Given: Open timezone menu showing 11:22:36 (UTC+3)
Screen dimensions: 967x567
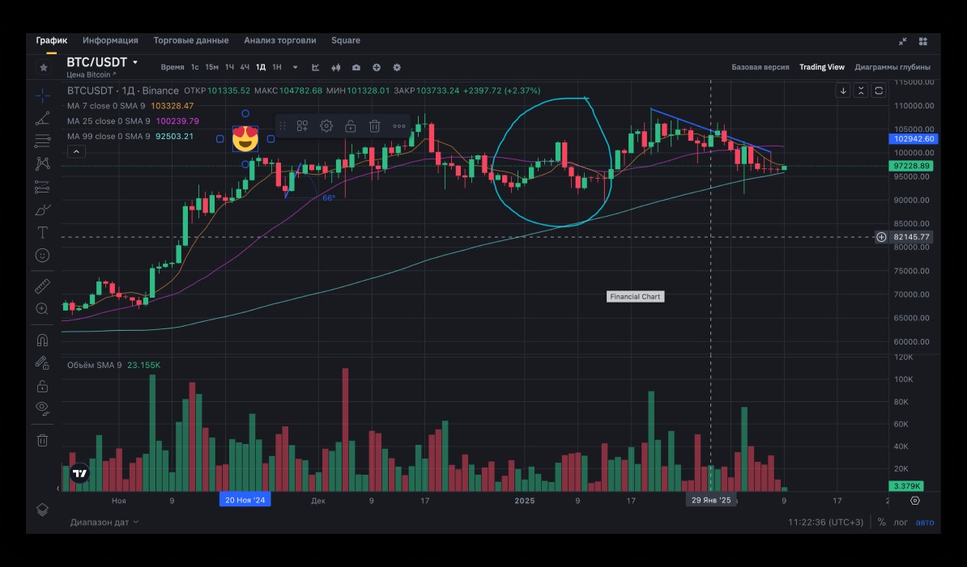Looking at the screenshot, I should click(826, 522).
